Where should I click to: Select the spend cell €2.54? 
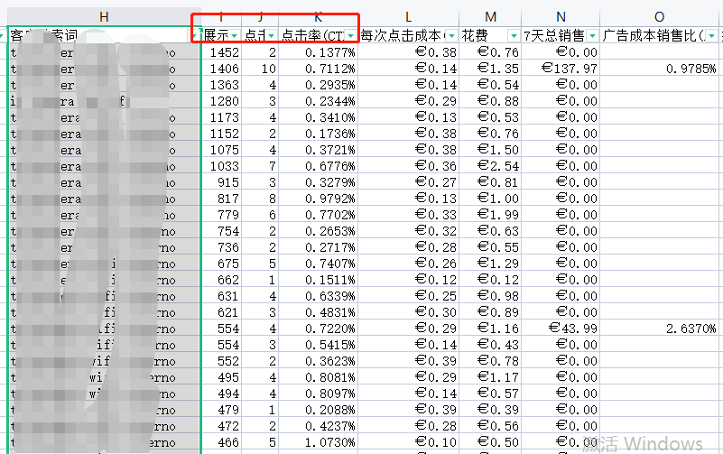pos(490,166)
